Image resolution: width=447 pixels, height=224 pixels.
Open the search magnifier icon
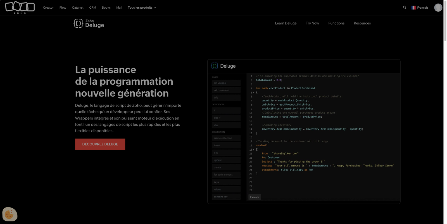click(405, 8)
